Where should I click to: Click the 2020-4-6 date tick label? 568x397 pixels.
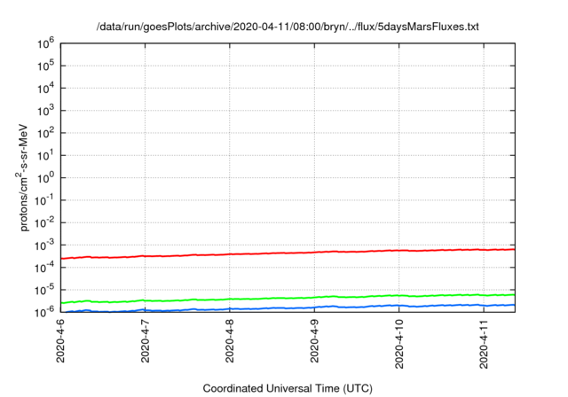click(60, 340)
